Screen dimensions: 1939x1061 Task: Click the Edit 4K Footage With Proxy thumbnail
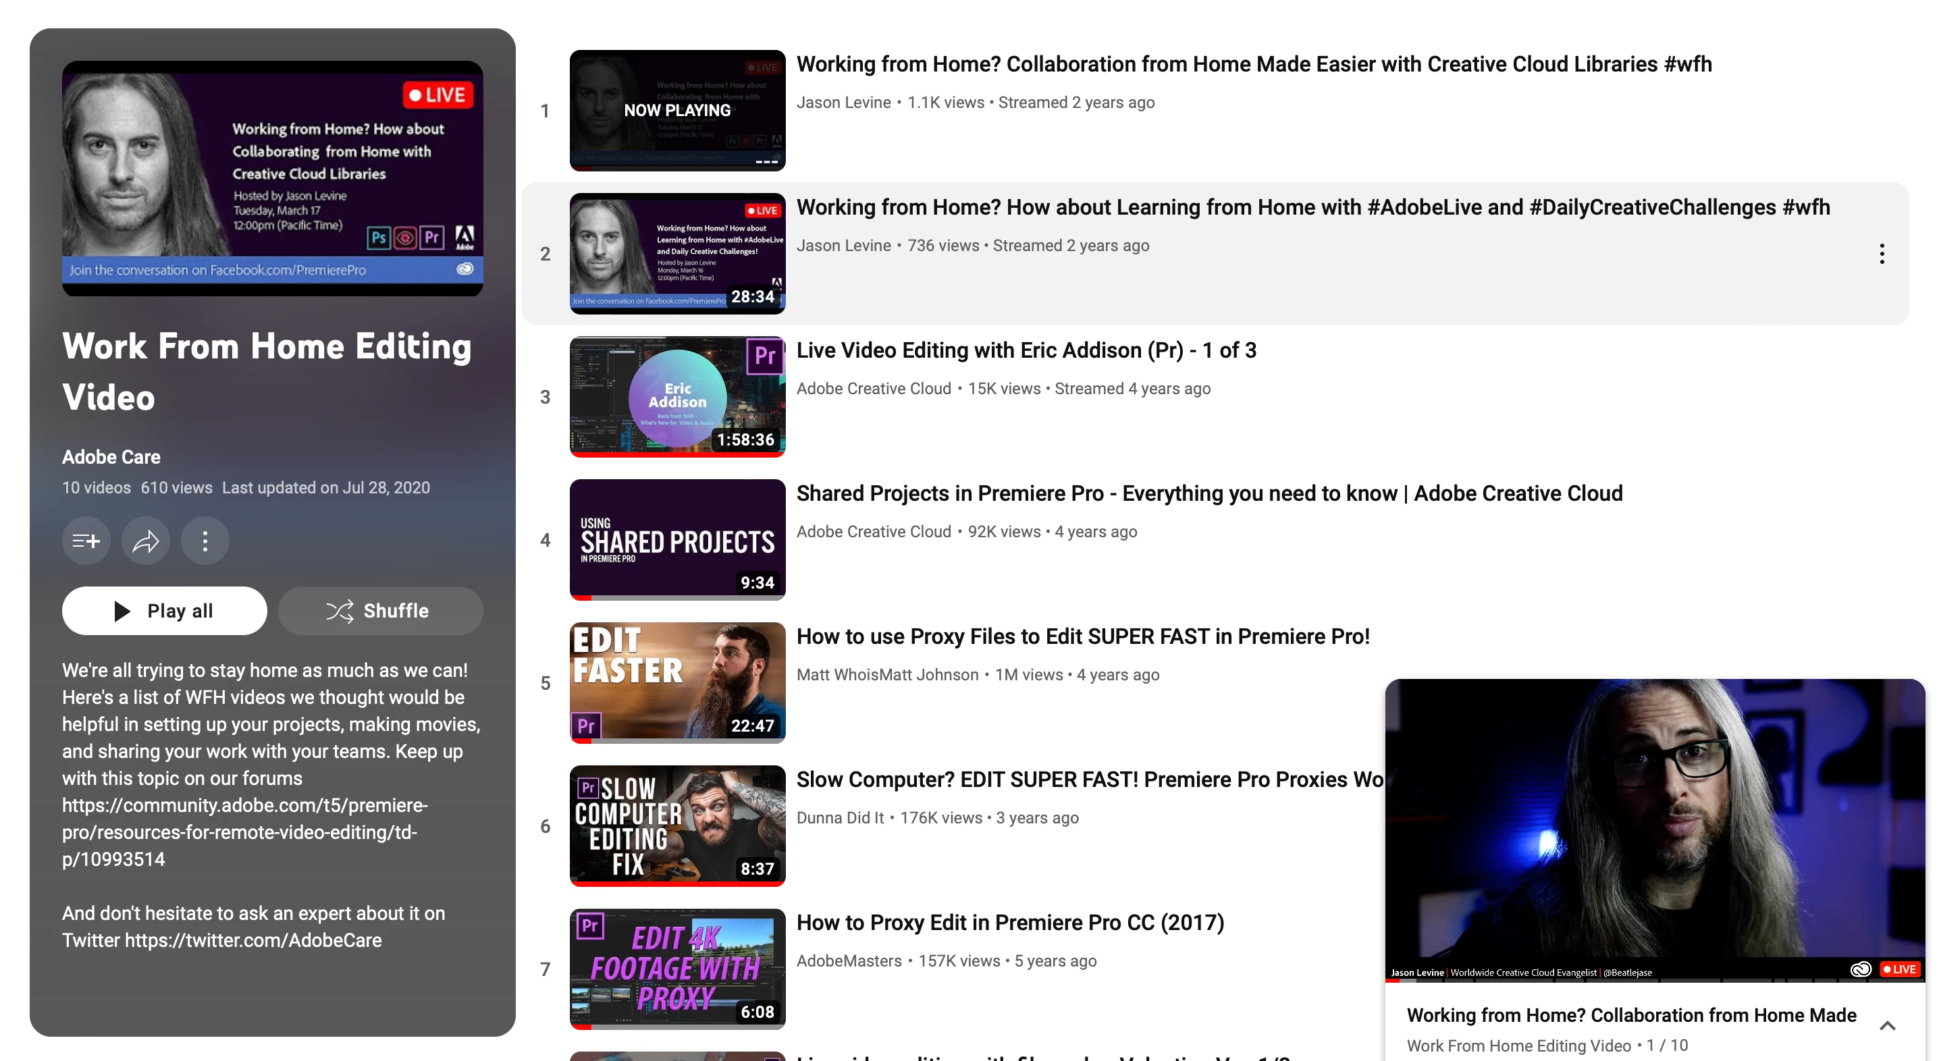click(x=676, y=969)
